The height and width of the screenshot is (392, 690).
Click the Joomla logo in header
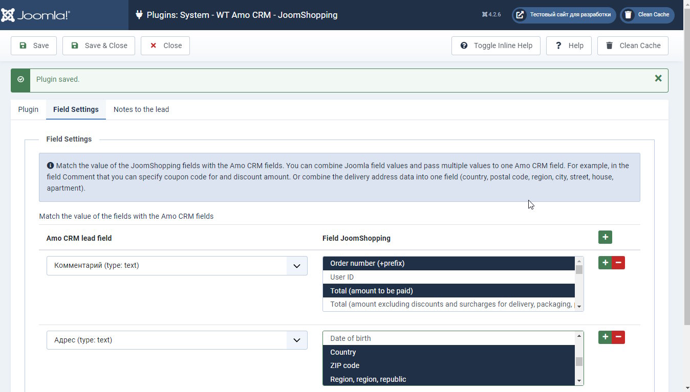[x=36, y=15]
